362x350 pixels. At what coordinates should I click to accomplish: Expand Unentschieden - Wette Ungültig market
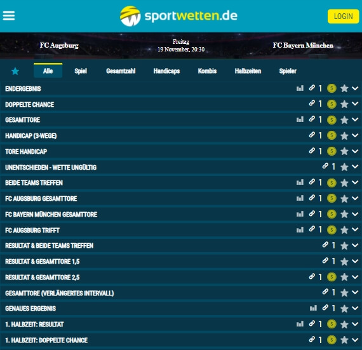click(x=355, y=166)
